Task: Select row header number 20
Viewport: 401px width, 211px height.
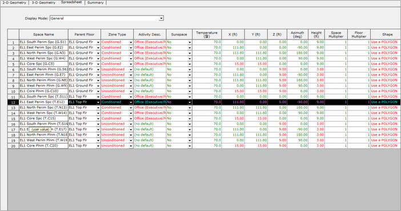Action: 13,146
